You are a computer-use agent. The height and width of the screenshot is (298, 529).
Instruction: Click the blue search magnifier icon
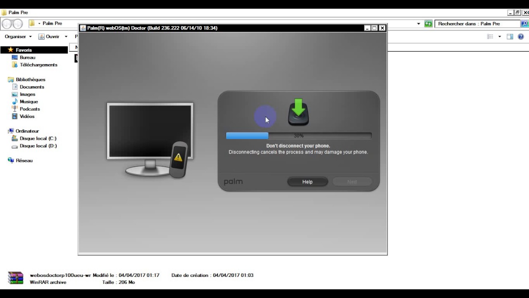tap(525, 24)
